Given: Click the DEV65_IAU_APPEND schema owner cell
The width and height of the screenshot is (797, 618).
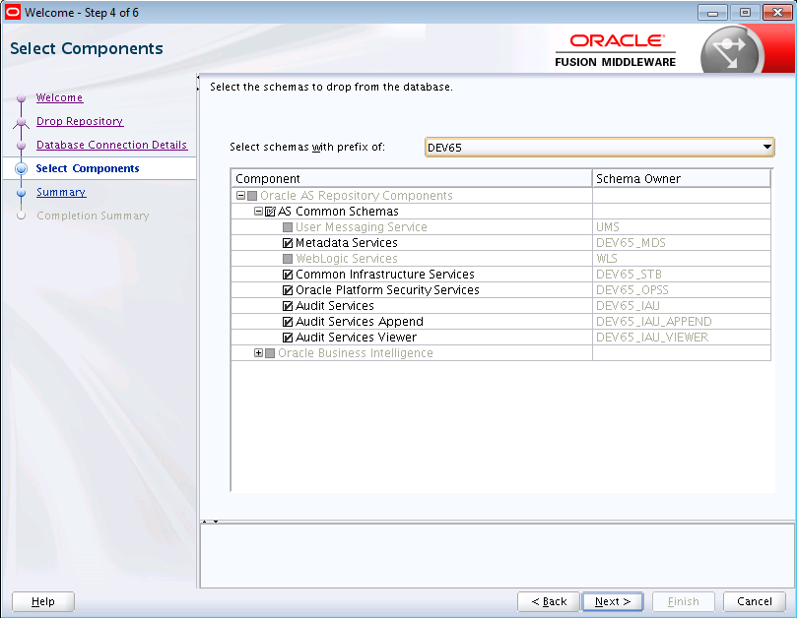Looking at the screenshot, I should [x=682, y=322].
